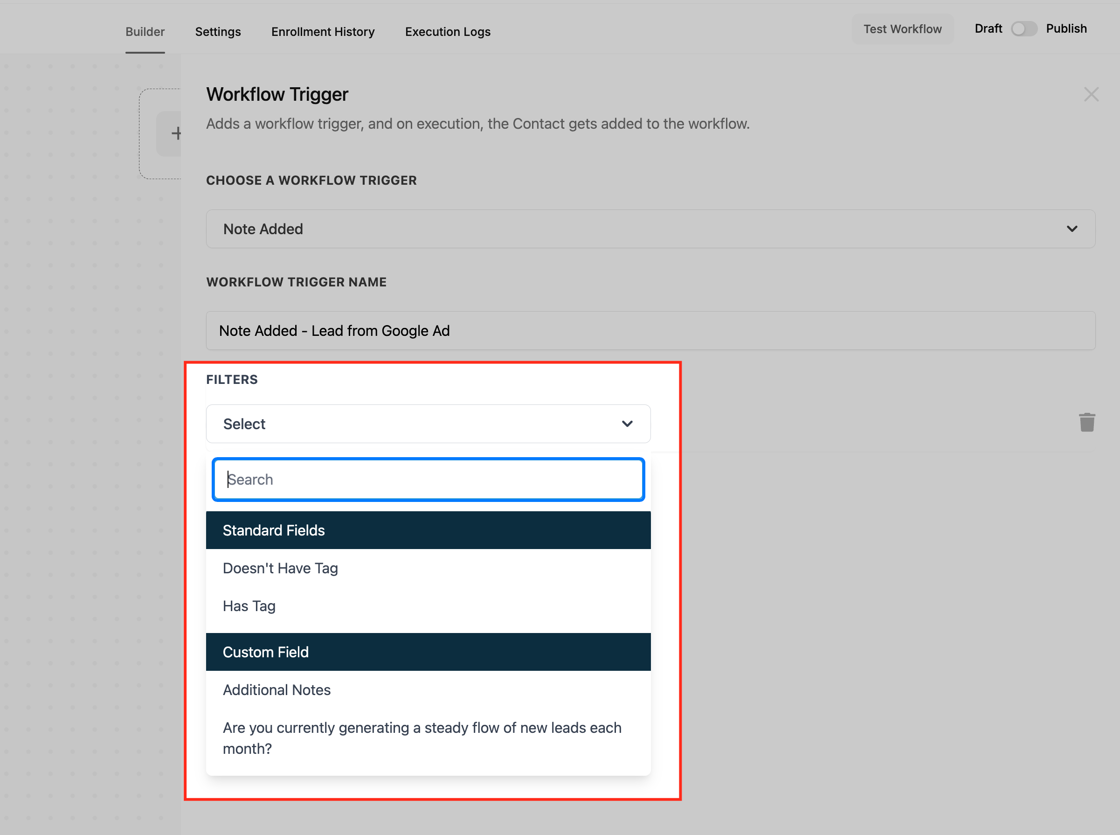
Task: Open the Enrollment History tab
Action: (x=323, y=32)
